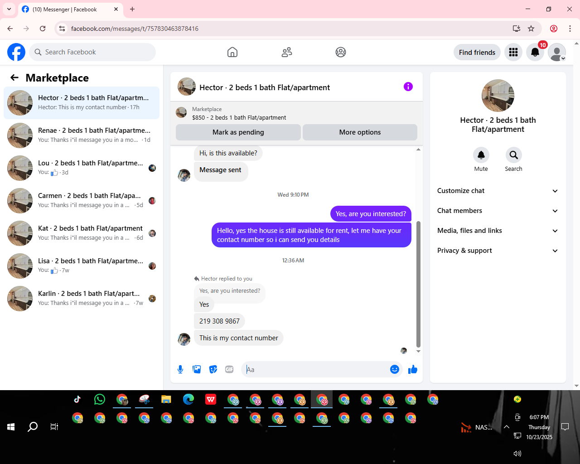This screenshot has width=580, height=464.
Task: Open Kat conversation in list
Action: [82, 233]
